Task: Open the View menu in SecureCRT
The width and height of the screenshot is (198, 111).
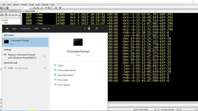Action: pos(9,5)
